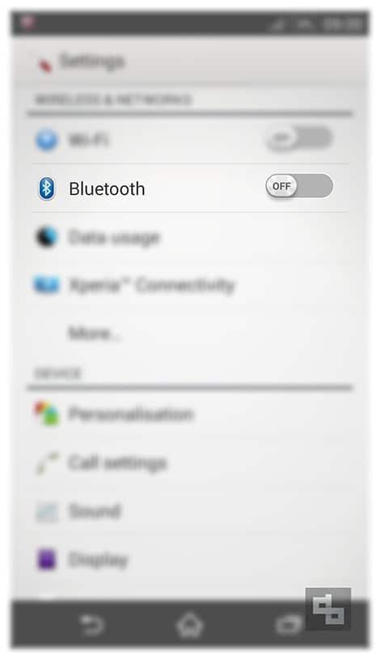Tap the Home navigation button

pyautogui.click(x=190, y=625)
